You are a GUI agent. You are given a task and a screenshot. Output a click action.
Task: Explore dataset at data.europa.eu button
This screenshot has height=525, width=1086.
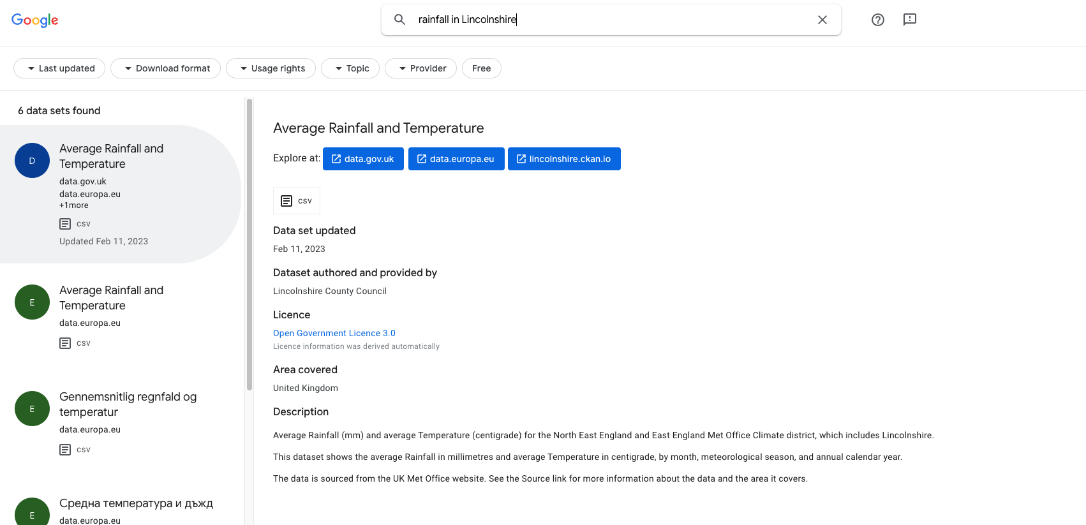point(456,159)
